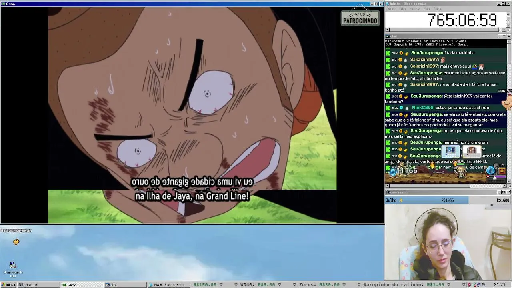Image resolution: width=512 pixels, height=288 pixels.
Task: Click the taskbar clock showing 21:21
Action: click(499, 285)
